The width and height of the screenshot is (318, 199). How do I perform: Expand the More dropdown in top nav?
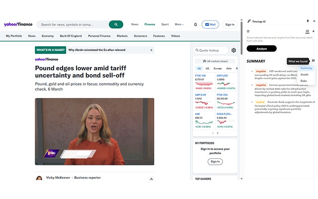pos(179,24)
